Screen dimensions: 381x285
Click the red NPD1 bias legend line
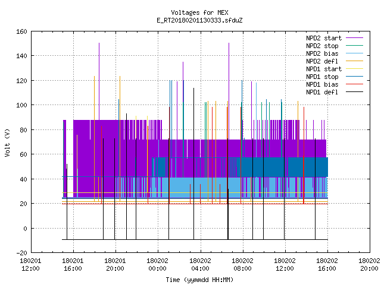click(354, 84)
